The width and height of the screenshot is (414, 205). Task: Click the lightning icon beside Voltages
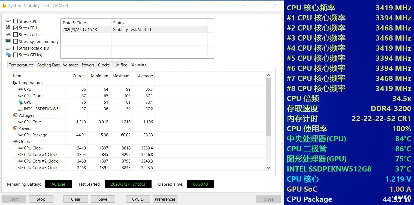click(15, 115)
